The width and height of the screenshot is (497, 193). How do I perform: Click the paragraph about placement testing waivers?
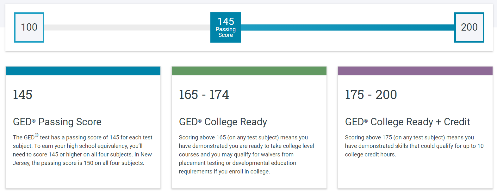[246, 155]
